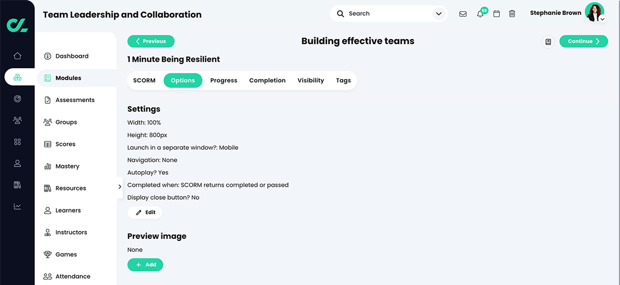Click the book icon beside Continue
Image resolution: width=620 pixels, height=285 pixels.
point(548,41)
